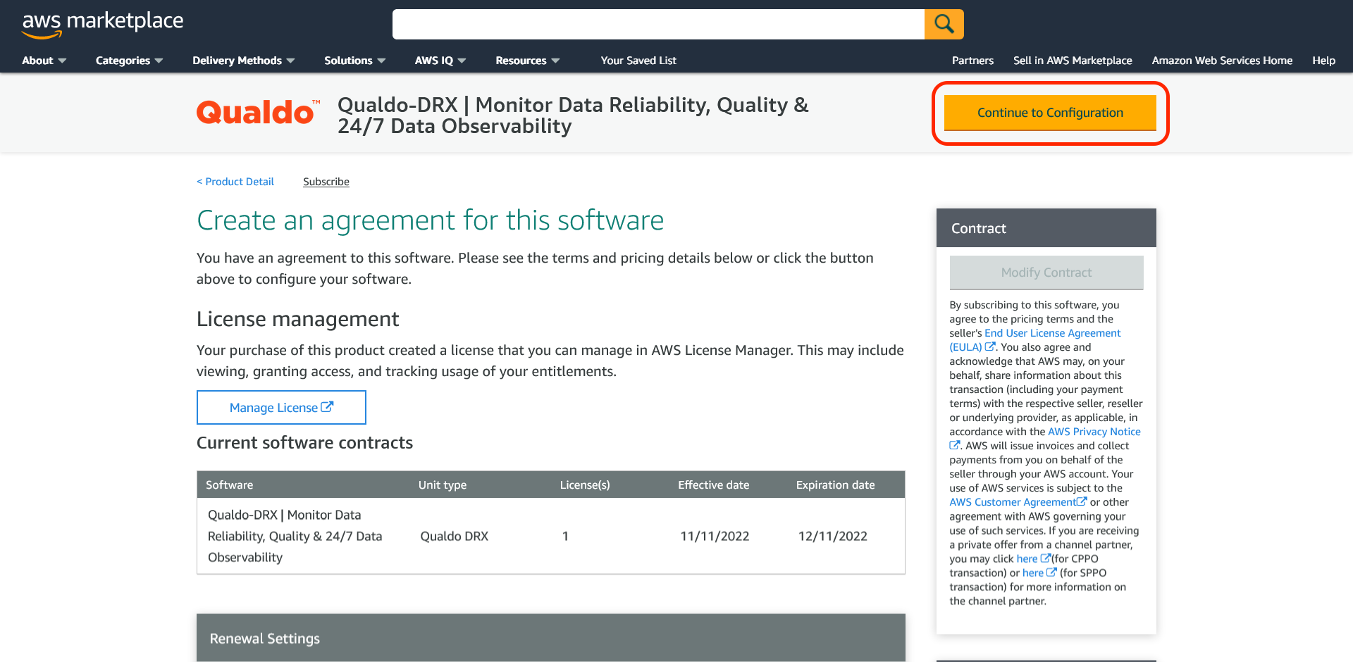Click Continue to Configuration button
Screen dimensions: 1353x662
pos(1050,113)
